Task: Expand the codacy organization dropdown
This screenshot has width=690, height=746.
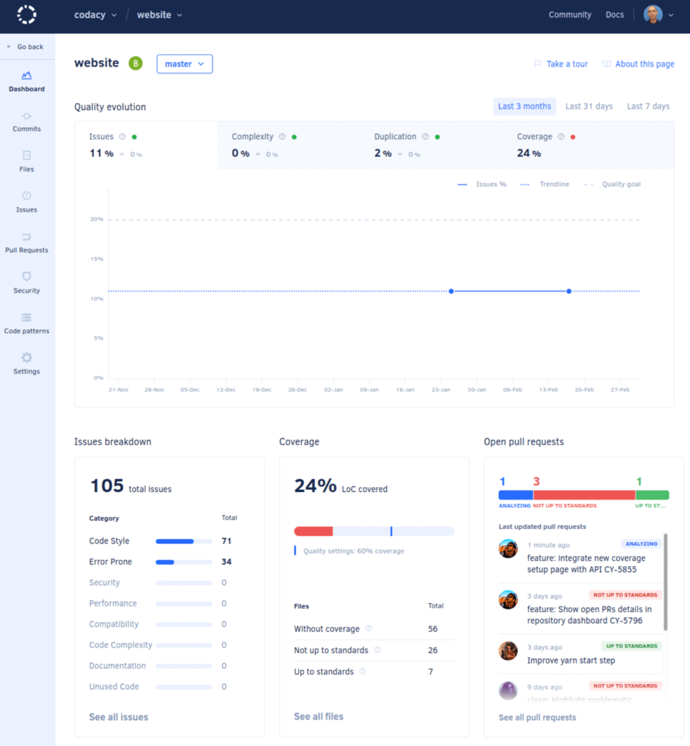Action: click(x=95, y=14)
